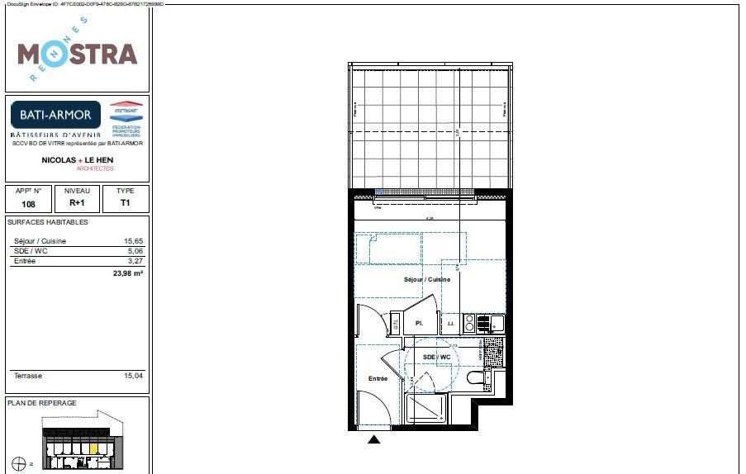746x474 pixels.
Task: Click the north compass symbol
Action: 19,463
